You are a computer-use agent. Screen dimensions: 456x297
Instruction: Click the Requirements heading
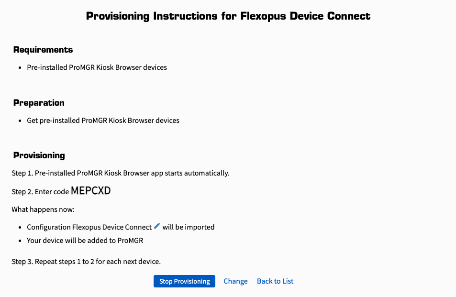[43, 50]
